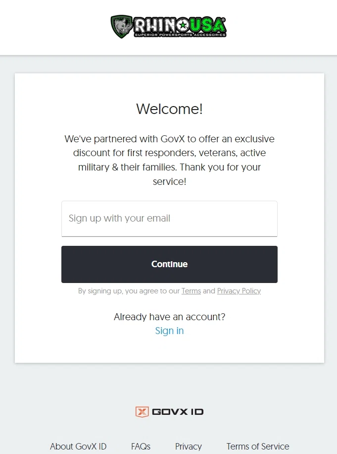Open the Terms link in the agreement text

click(191, 291)
